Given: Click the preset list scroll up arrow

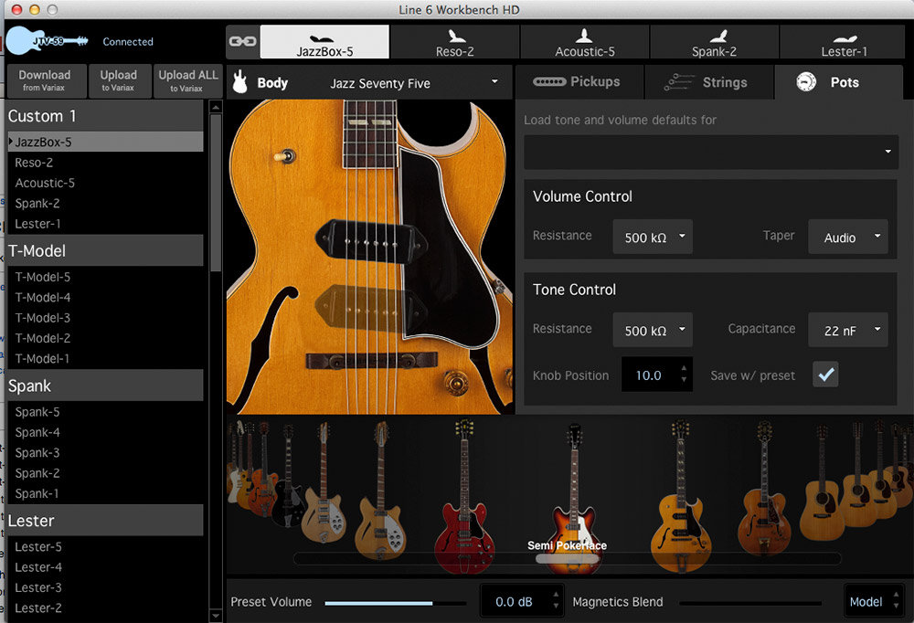Looking at the screenshot, I should [x=216, y=107].
